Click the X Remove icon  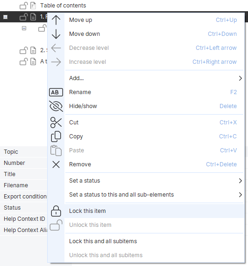(x=56, y=164)
